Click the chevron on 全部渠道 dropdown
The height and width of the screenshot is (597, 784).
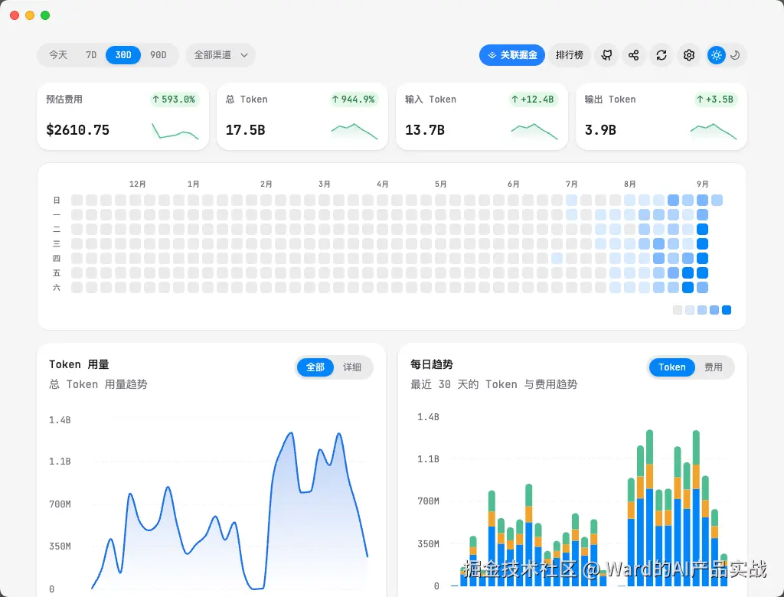pyautogui.click(x=244, y=55)
